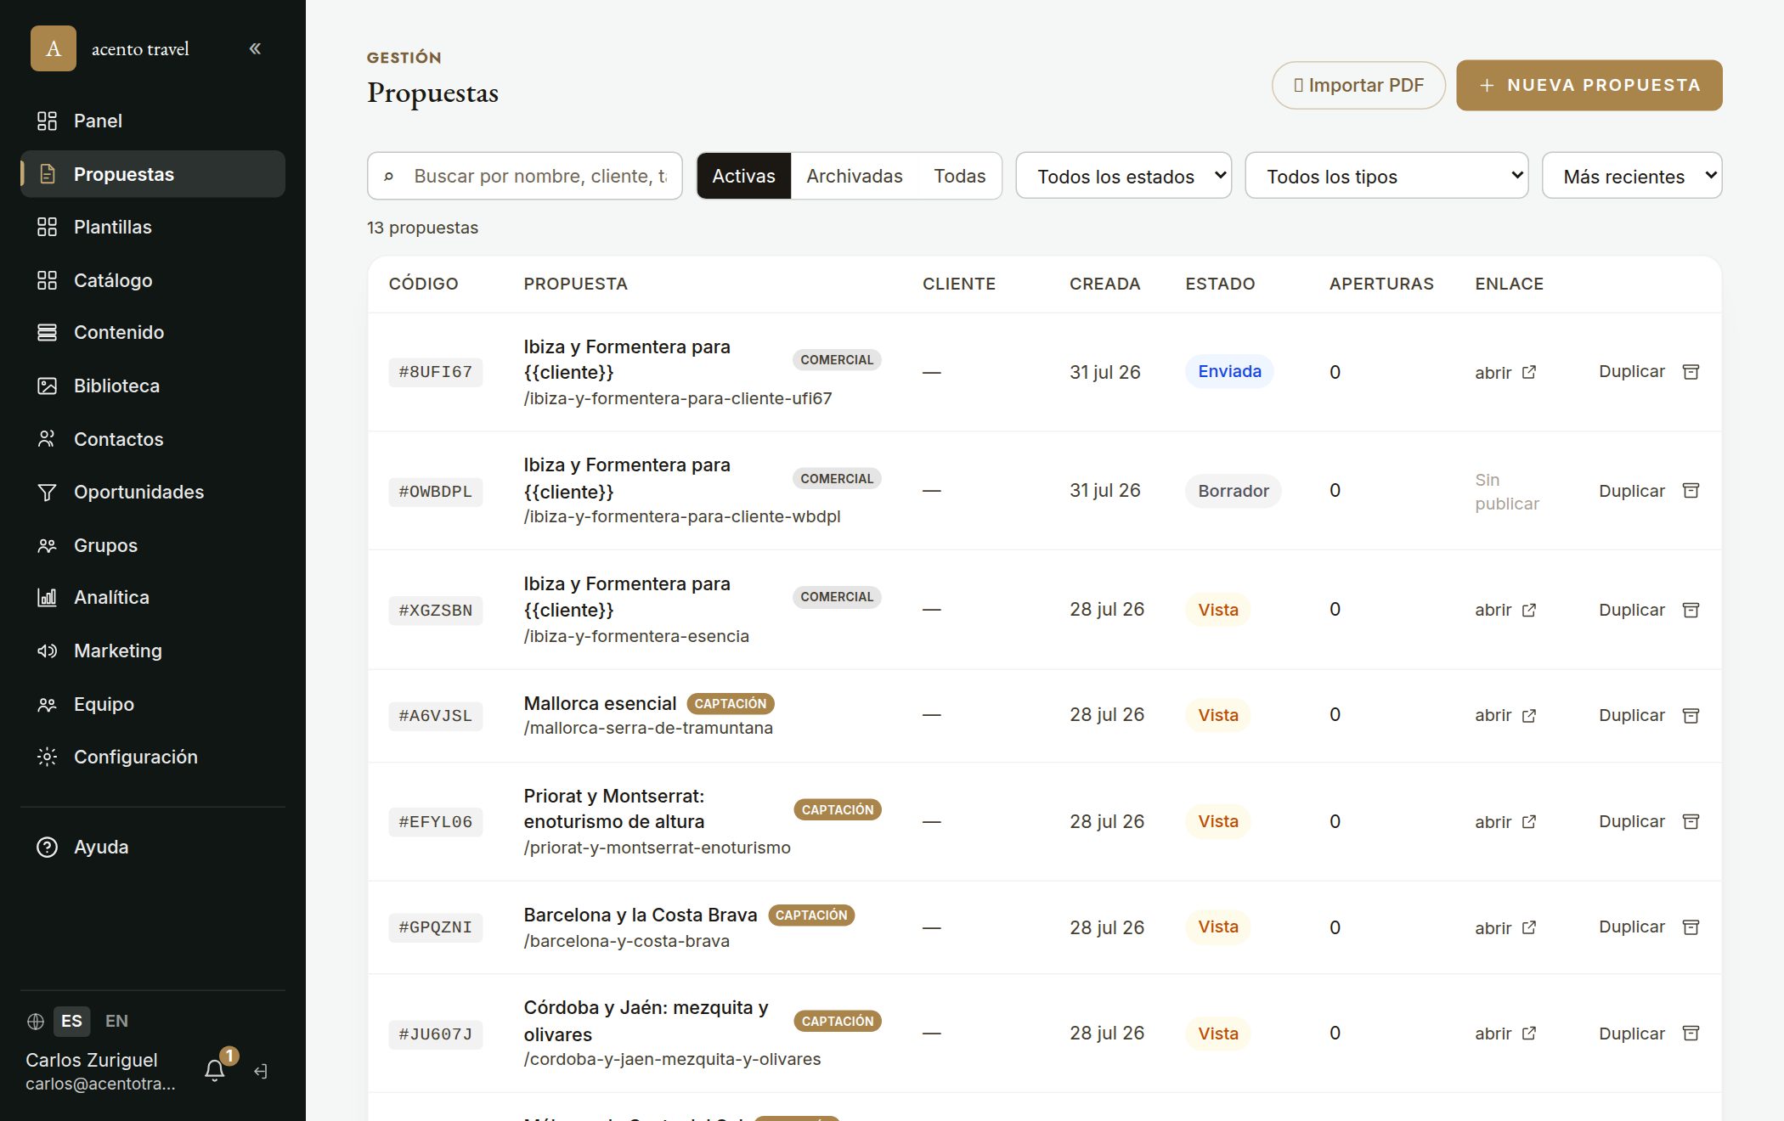The width and height of the screenshot is (1784, 1121).
Task: Show Todas proposals tab
Action: (960, 176)
